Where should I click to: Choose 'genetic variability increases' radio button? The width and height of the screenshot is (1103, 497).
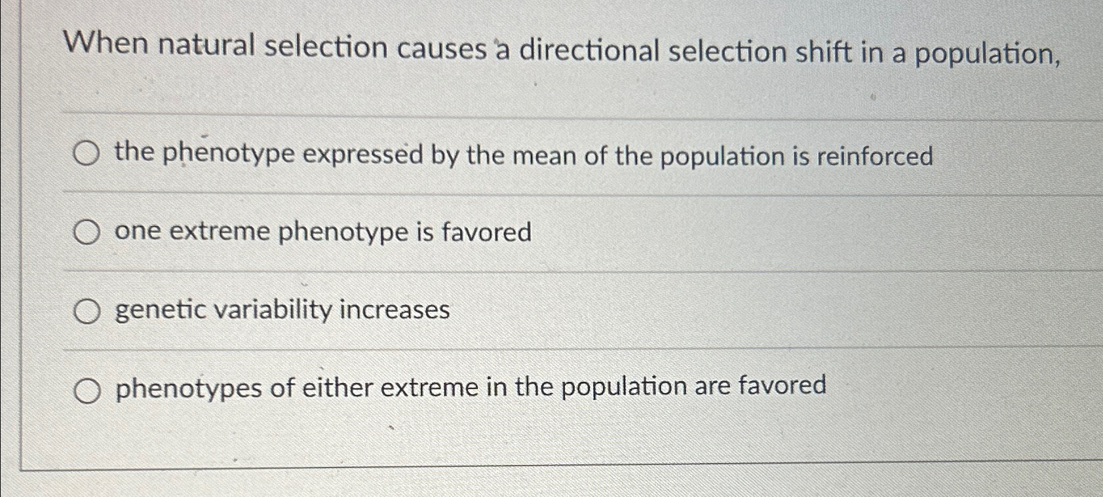87,310
